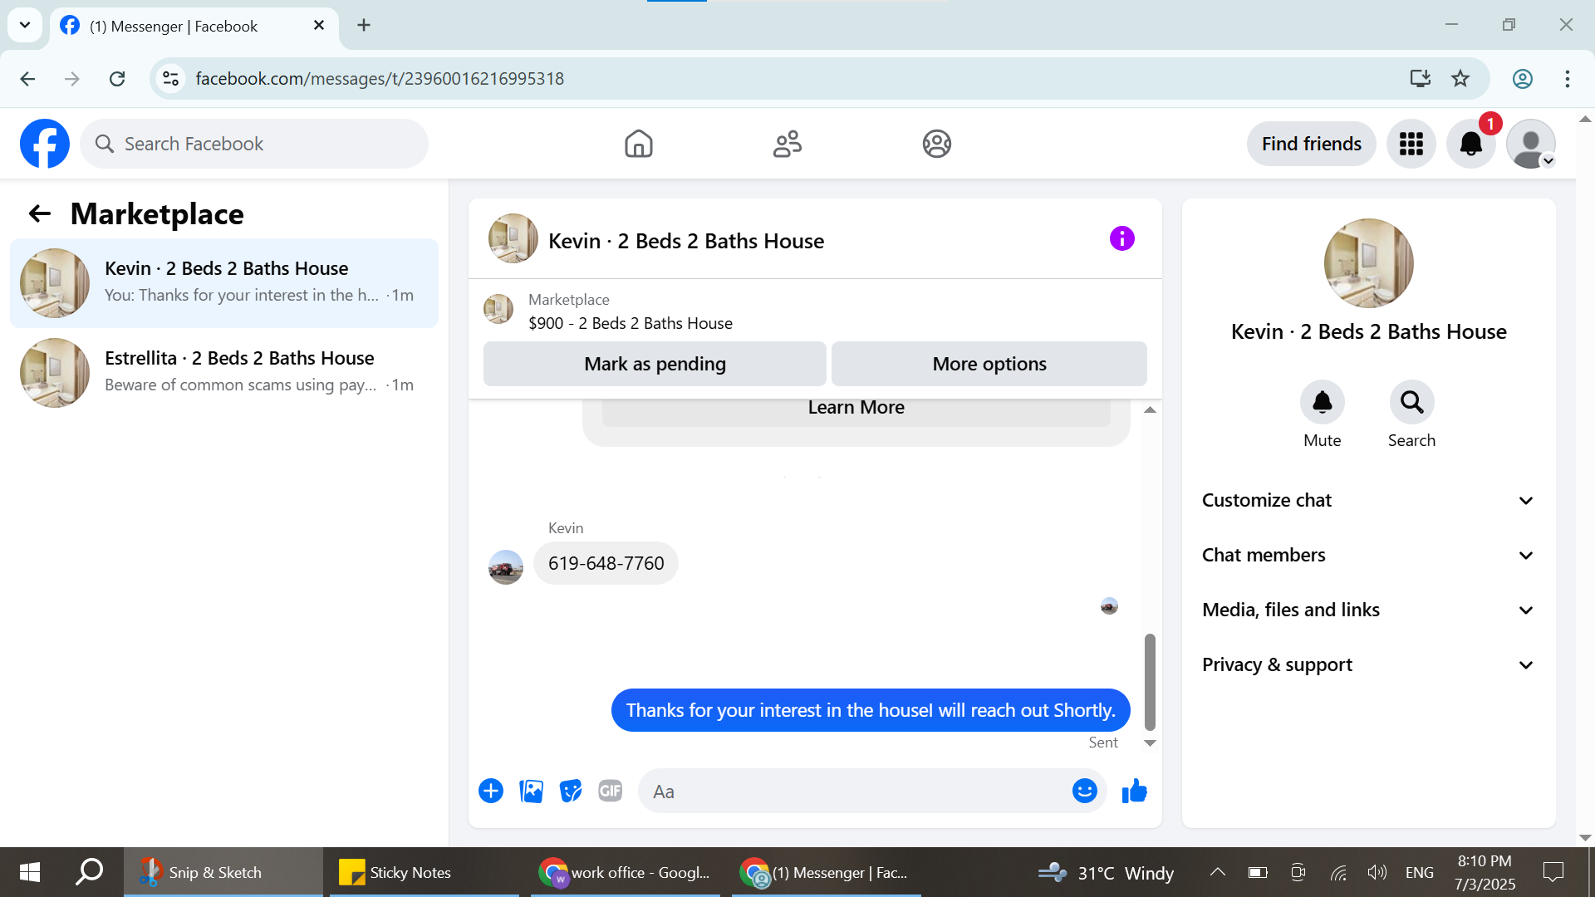1595x897 pixels.
Task: Click More options button
Action: click(989, 364)
